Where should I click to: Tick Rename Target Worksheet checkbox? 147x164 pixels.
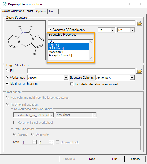coord(15,122)
